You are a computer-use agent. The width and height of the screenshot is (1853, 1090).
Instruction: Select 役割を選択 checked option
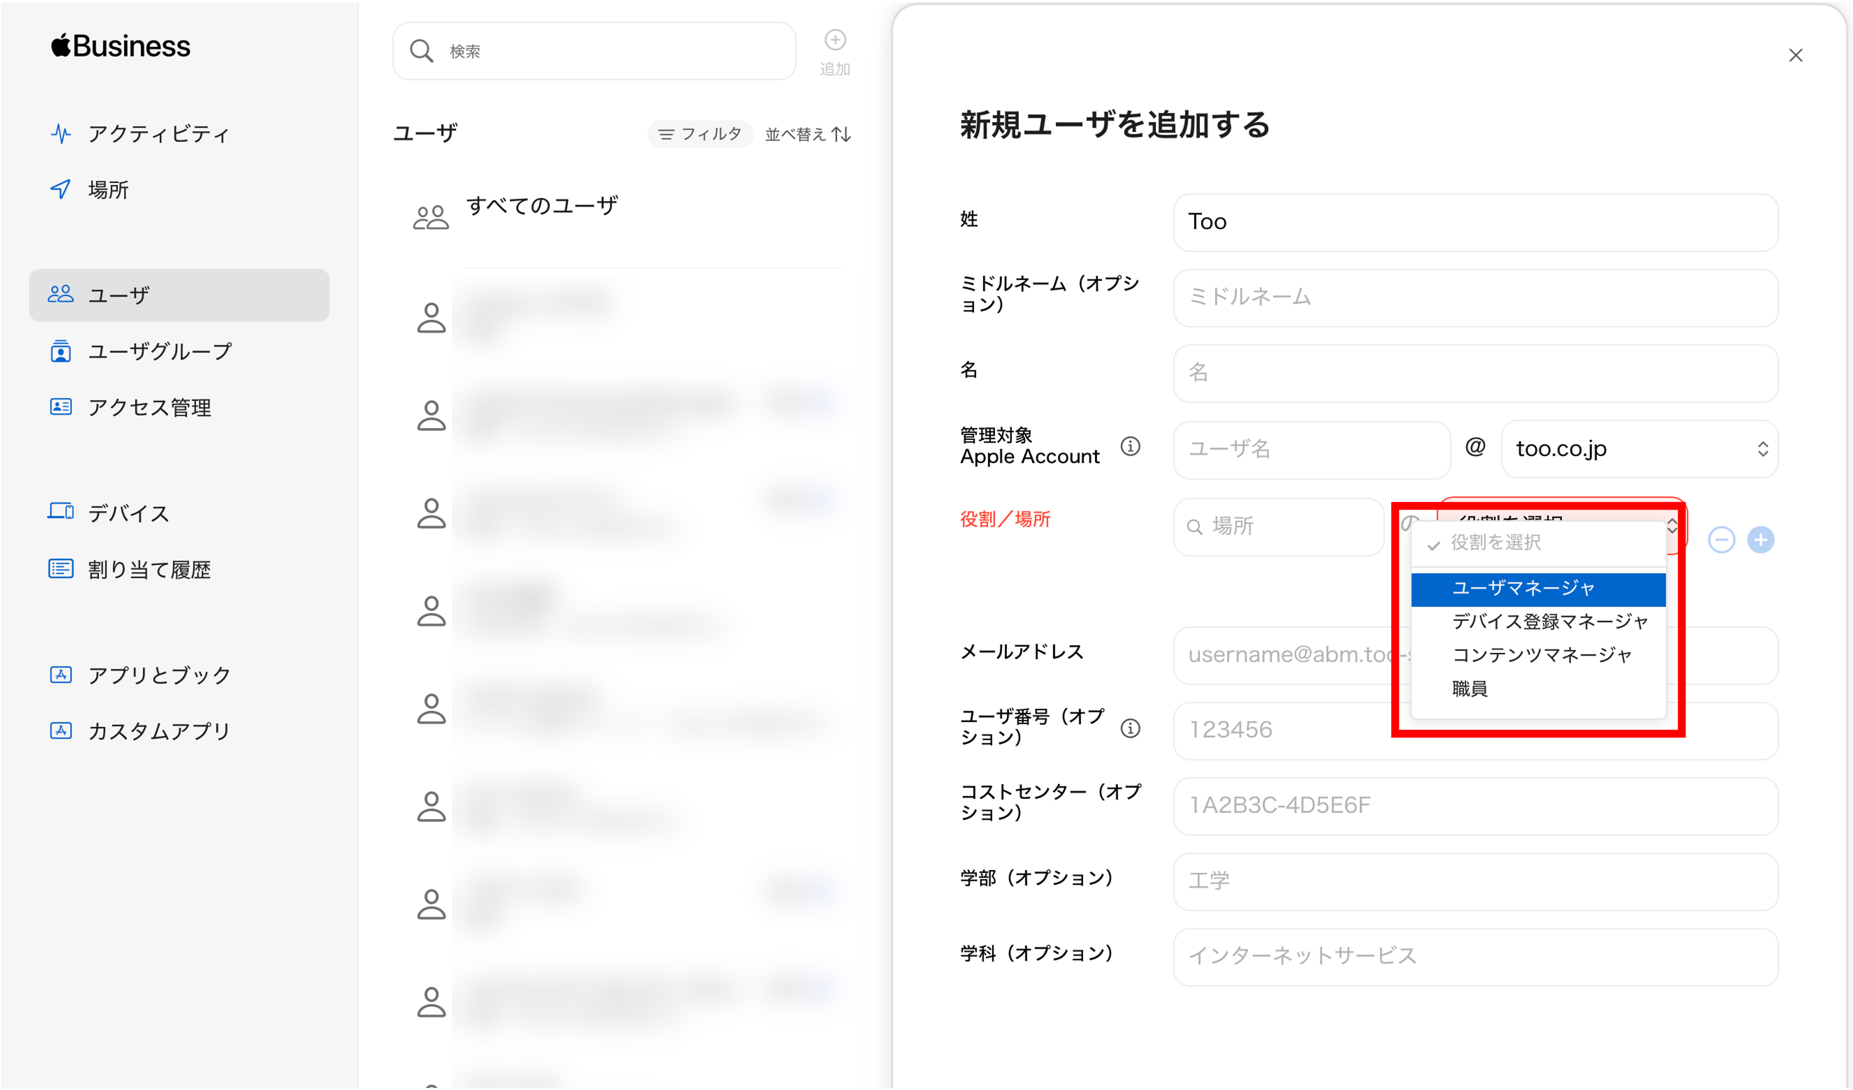point(1537,543)
